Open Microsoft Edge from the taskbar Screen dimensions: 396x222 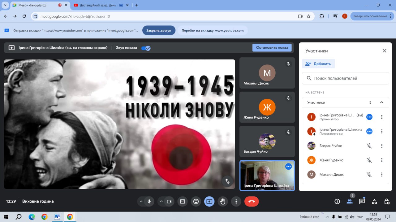point(32,217)
